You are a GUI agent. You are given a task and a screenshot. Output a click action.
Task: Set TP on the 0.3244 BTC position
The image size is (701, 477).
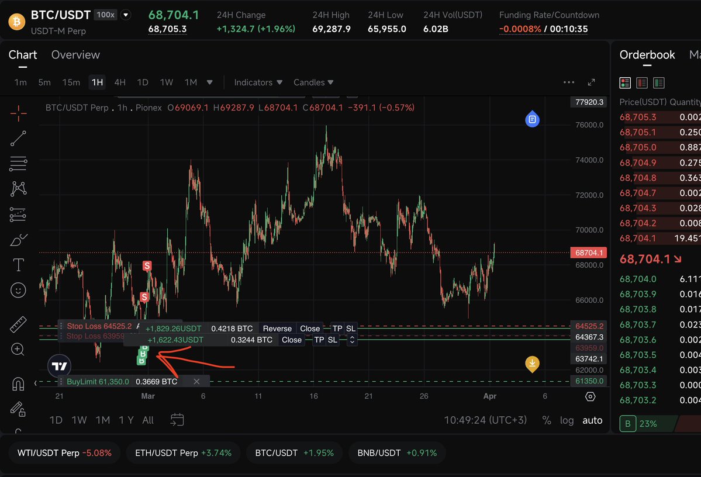click(x=319, y=340)
